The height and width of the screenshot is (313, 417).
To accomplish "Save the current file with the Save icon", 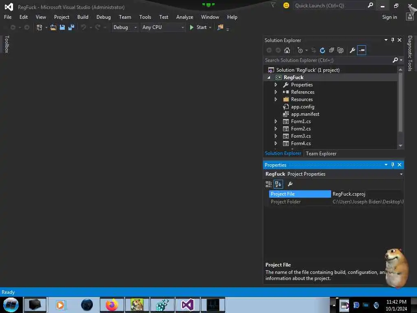I will pos(62,27).
